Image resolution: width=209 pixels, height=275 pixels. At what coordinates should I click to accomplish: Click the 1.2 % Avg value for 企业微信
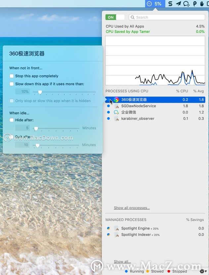(x=201, y=112)
